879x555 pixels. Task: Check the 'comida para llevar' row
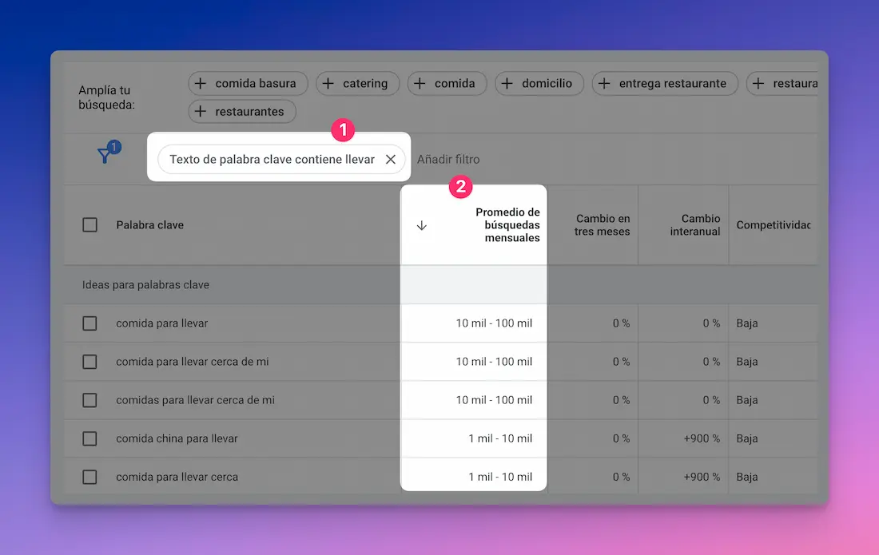(x=90, y=323)
